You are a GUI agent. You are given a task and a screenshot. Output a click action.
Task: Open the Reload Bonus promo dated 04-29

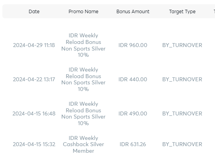tap(83, 45)
